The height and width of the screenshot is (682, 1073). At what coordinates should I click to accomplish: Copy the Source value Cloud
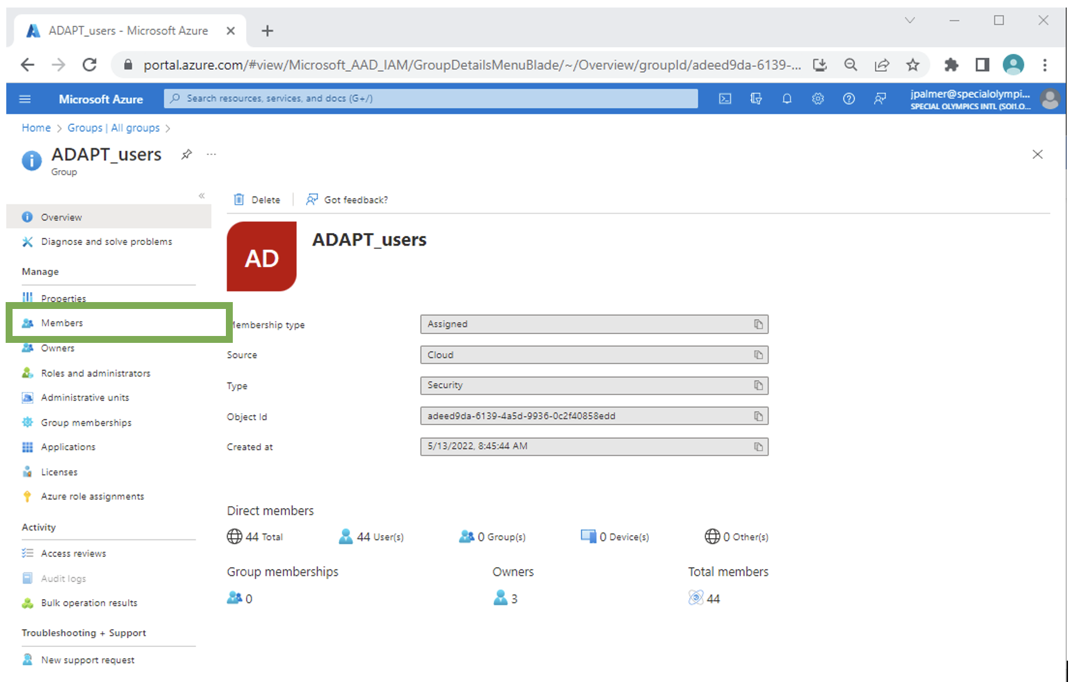[758, 355]
